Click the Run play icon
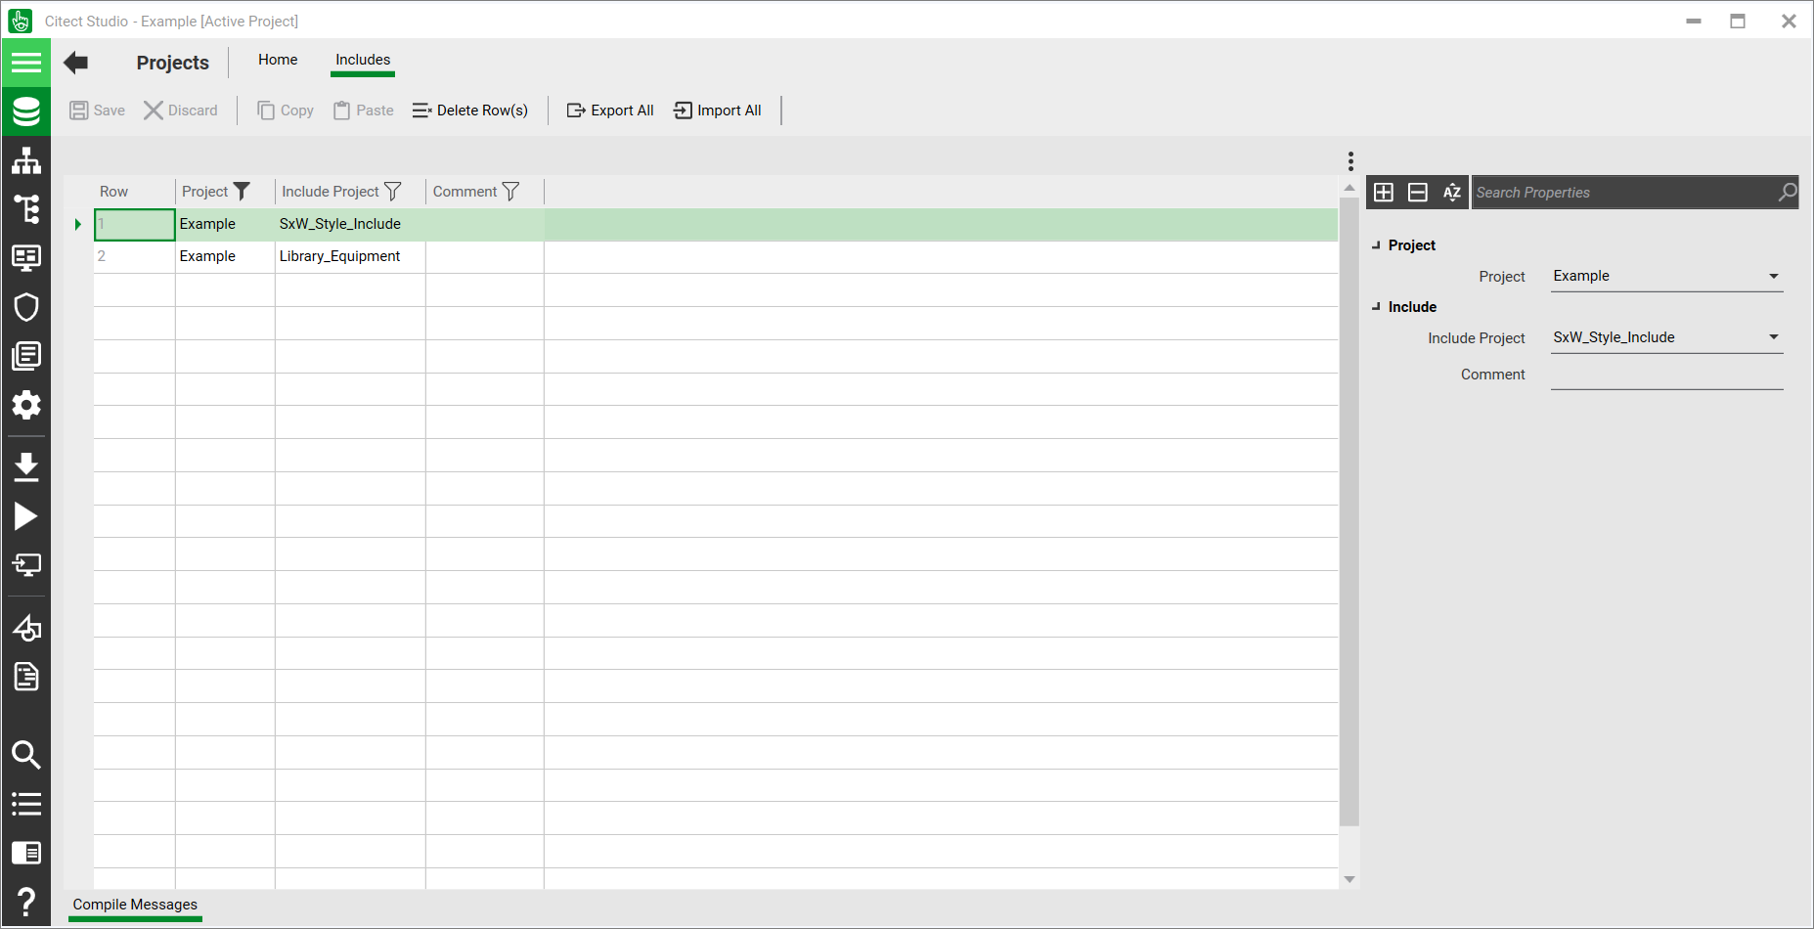This screenshot has height=929, width=1814. pyautogui.click(x=26, y=516)
